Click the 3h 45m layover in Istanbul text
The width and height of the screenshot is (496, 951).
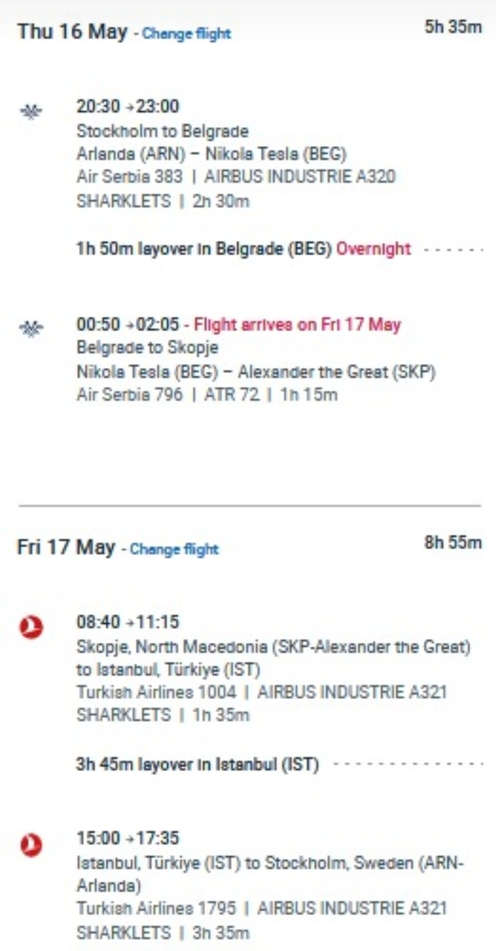tap(197, 764)
